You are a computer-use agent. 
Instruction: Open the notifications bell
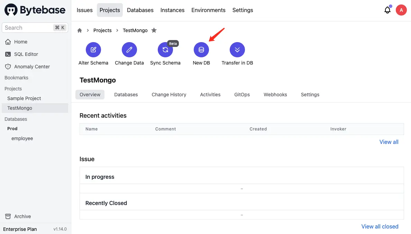point(387,10)
